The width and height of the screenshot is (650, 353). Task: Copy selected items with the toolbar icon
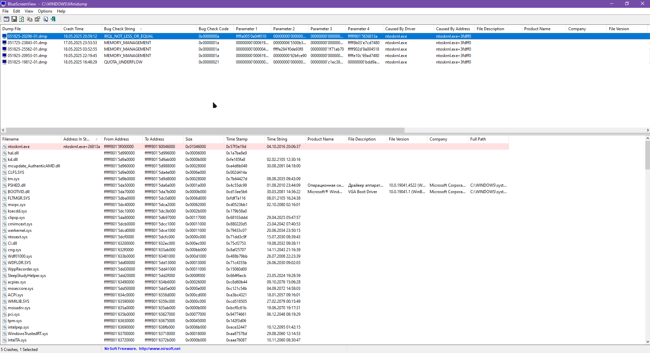click(29, 19)
